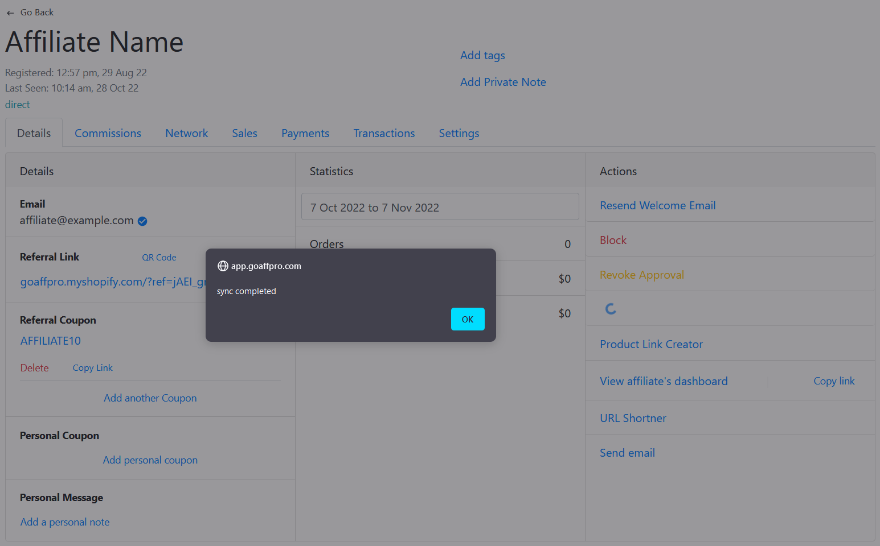
Task: Switch to the Network tab
Action: [x=186, y=133]
